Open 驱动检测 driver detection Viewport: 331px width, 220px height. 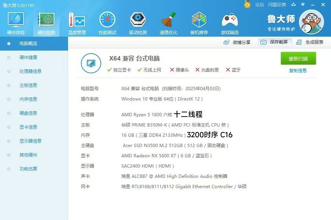click(138, 23)
